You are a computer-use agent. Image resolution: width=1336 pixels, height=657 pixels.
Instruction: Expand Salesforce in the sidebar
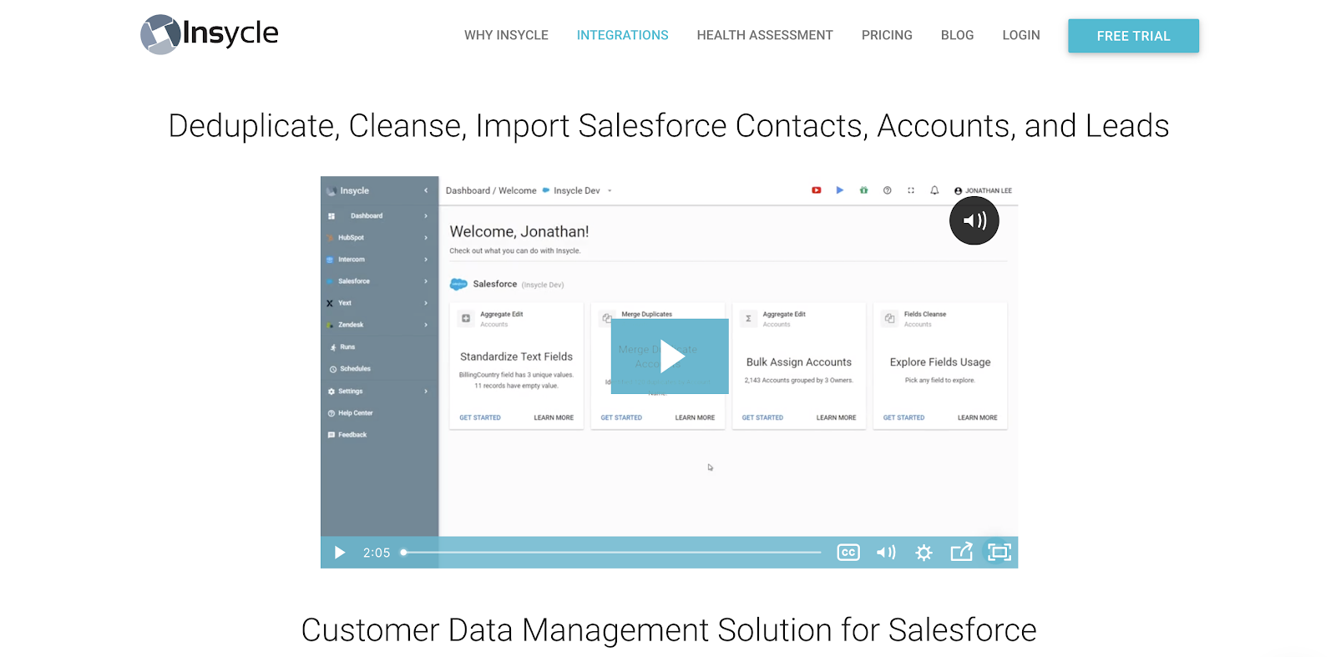pyautogui.click(x=380, y=281)
